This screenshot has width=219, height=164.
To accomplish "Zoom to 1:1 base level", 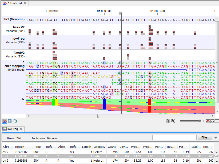I will point(217,121).
